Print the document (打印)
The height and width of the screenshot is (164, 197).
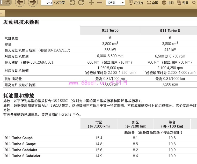tap(168, 3)
